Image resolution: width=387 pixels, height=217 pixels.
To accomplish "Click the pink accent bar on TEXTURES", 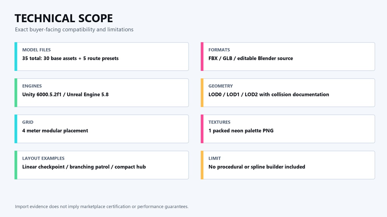I will point(202,129).
